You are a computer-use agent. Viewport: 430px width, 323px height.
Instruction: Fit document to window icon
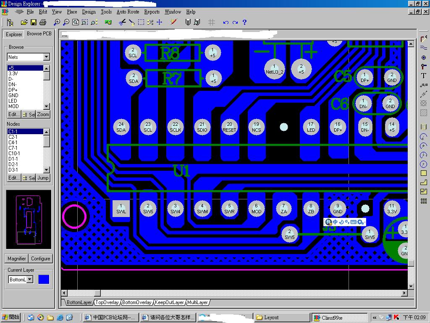click(76, 22)
